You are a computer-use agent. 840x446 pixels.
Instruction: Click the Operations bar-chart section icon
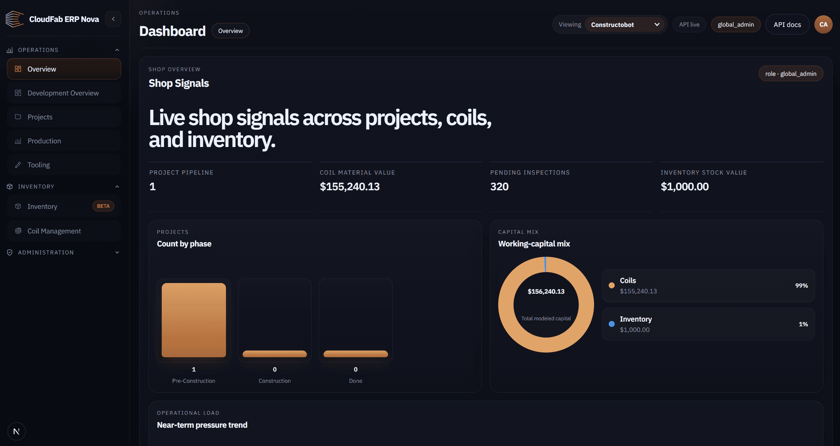10,50
